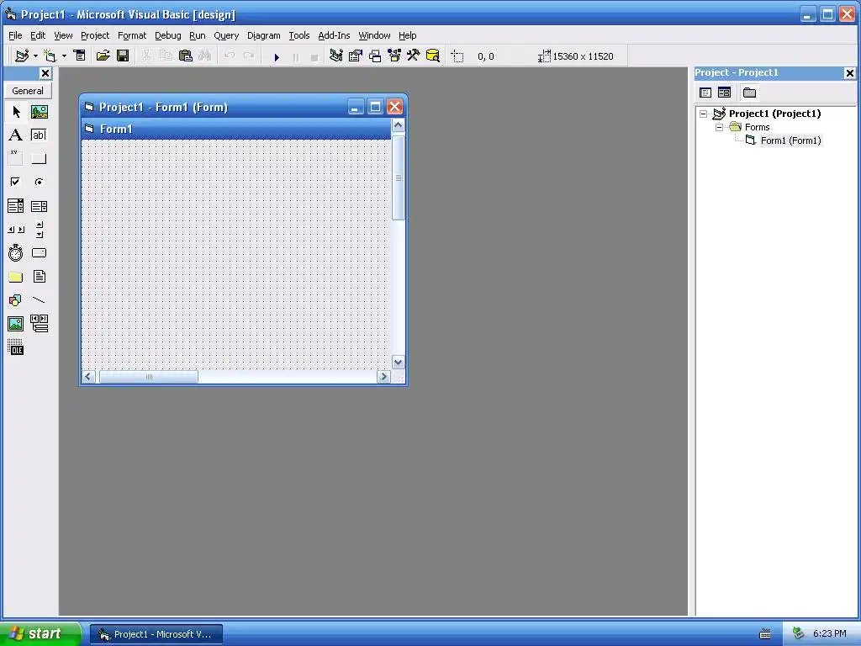Open Project Explorer from toolbar

pos(336,56)
